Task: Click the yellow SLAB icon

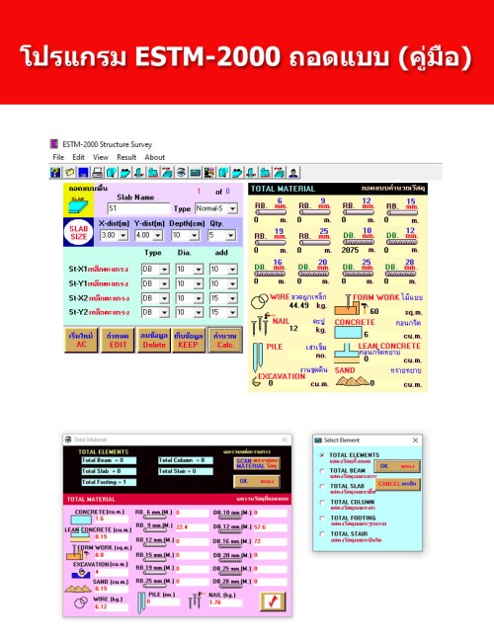Action: click(78, 205)
